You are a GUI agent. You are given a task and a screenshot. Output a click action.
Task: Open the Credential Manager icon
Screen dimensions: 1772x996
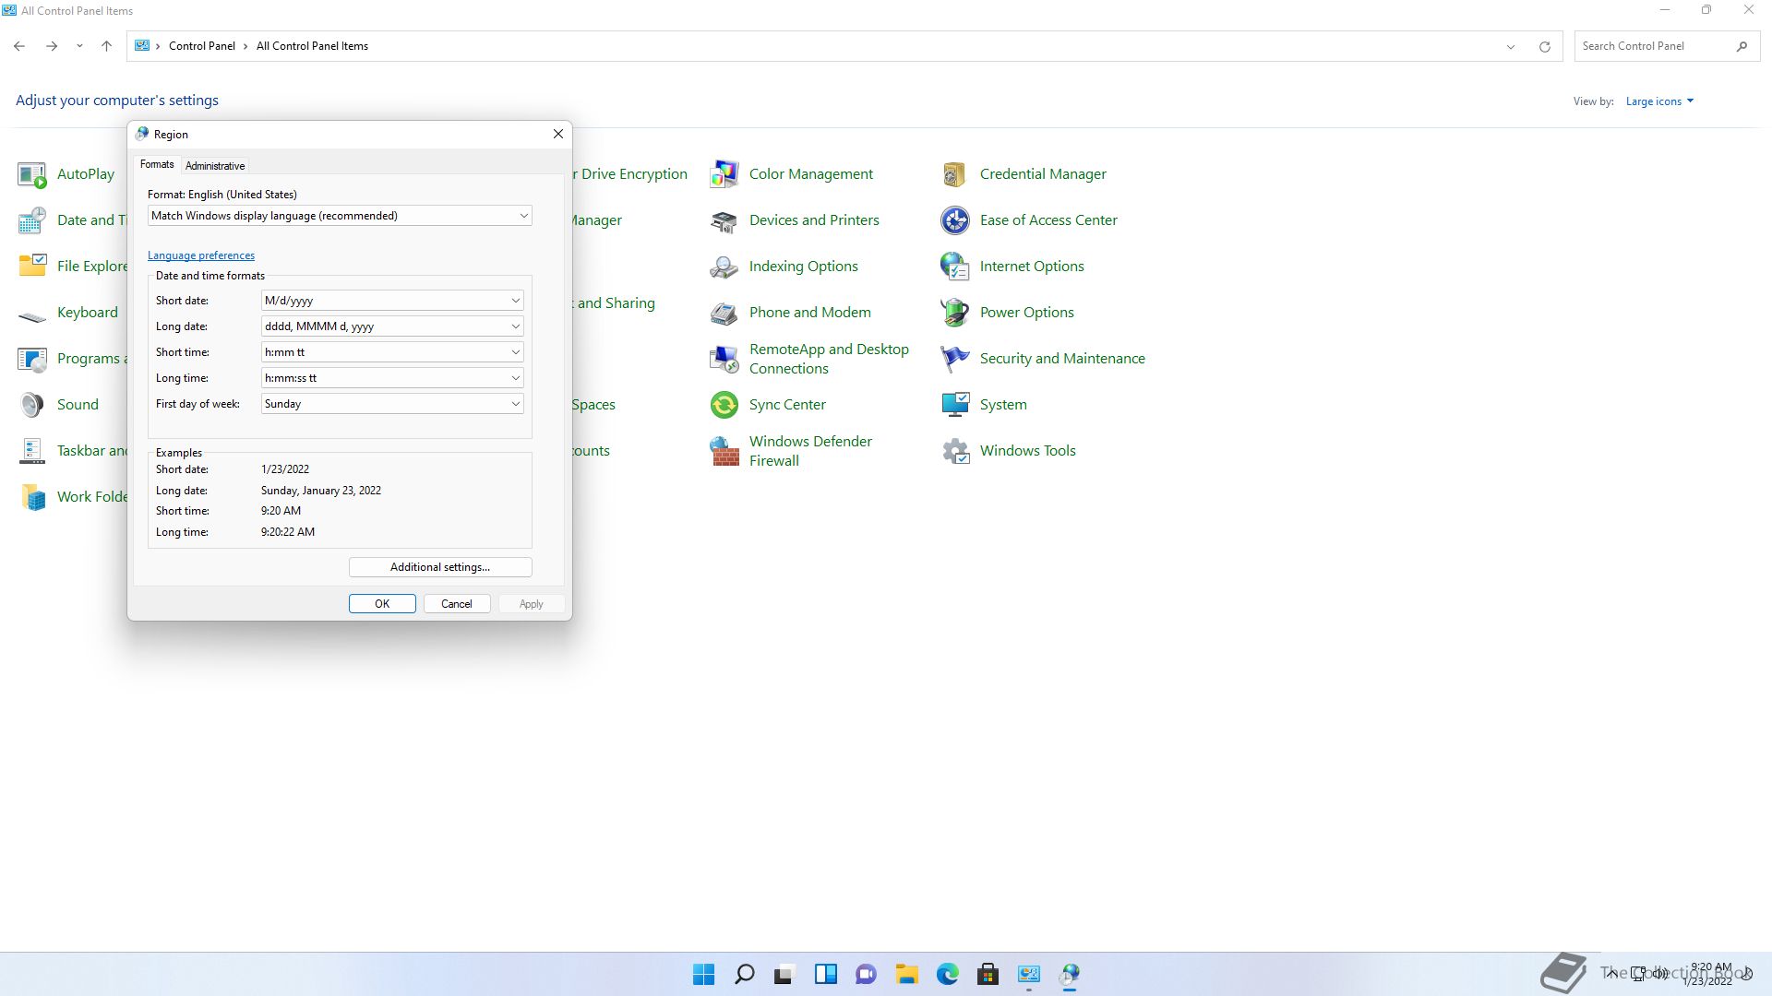pyautogui.click(x=955, y=174)
